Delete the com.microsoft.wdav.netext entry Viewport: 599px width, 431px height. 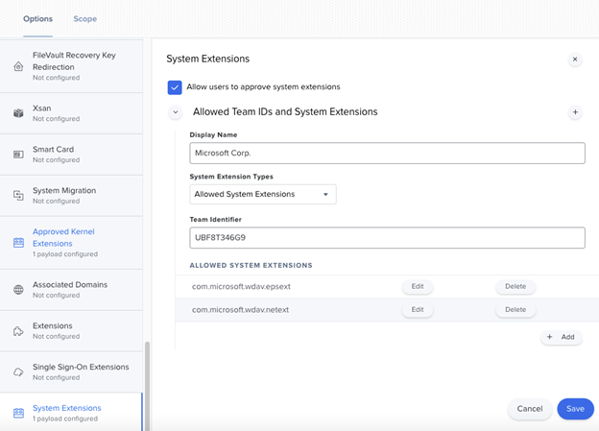[515, 310]
